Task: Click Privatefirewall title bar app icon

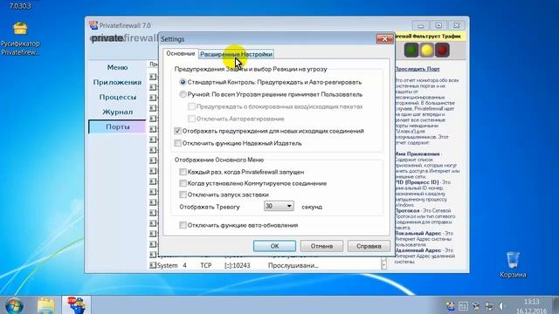Action: pyautogui.click(x=93, y=25)
